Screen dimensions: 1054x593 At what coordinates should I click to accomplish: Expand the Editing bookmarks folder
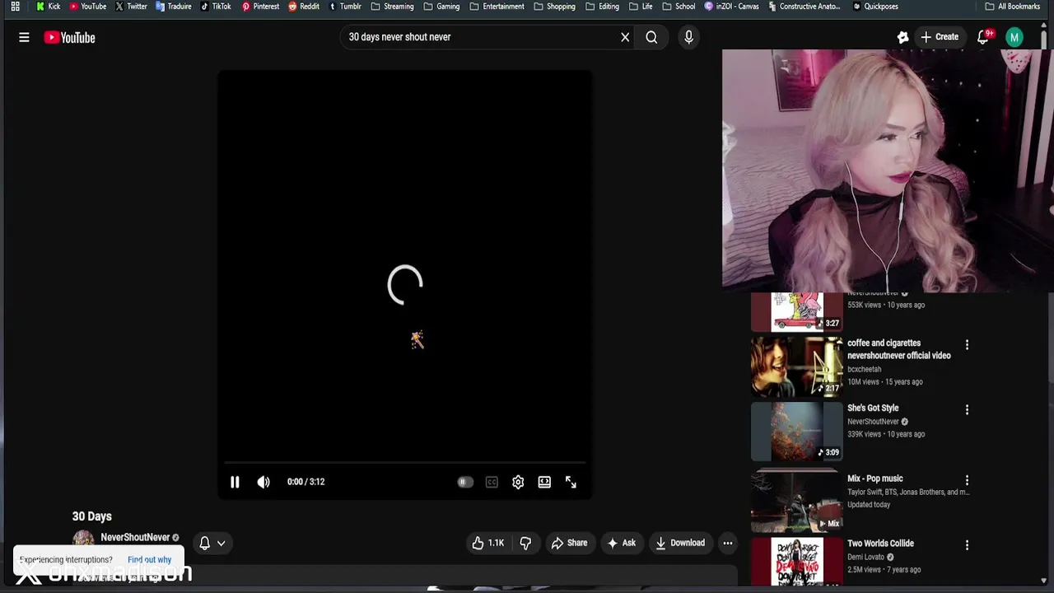pos(602,7)
